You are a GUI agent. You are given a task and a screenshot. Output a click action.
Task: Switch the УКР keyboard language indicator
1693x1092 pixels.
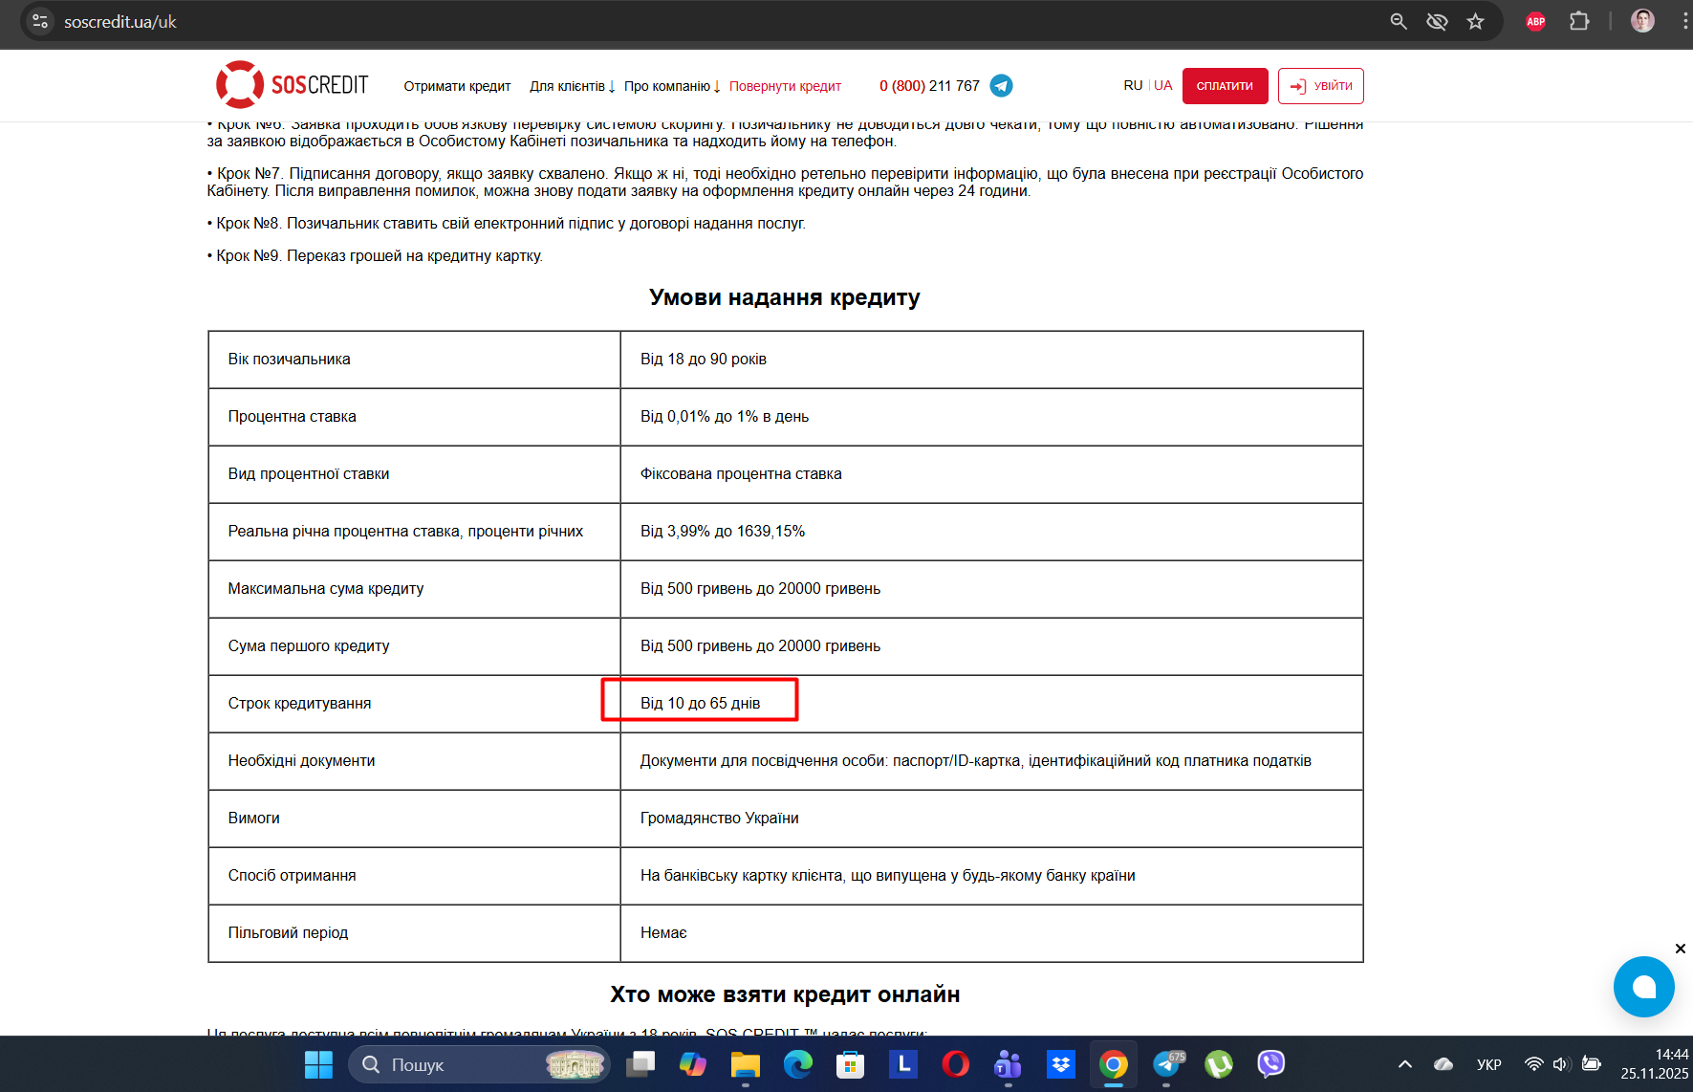[x=1488, y=1064]
